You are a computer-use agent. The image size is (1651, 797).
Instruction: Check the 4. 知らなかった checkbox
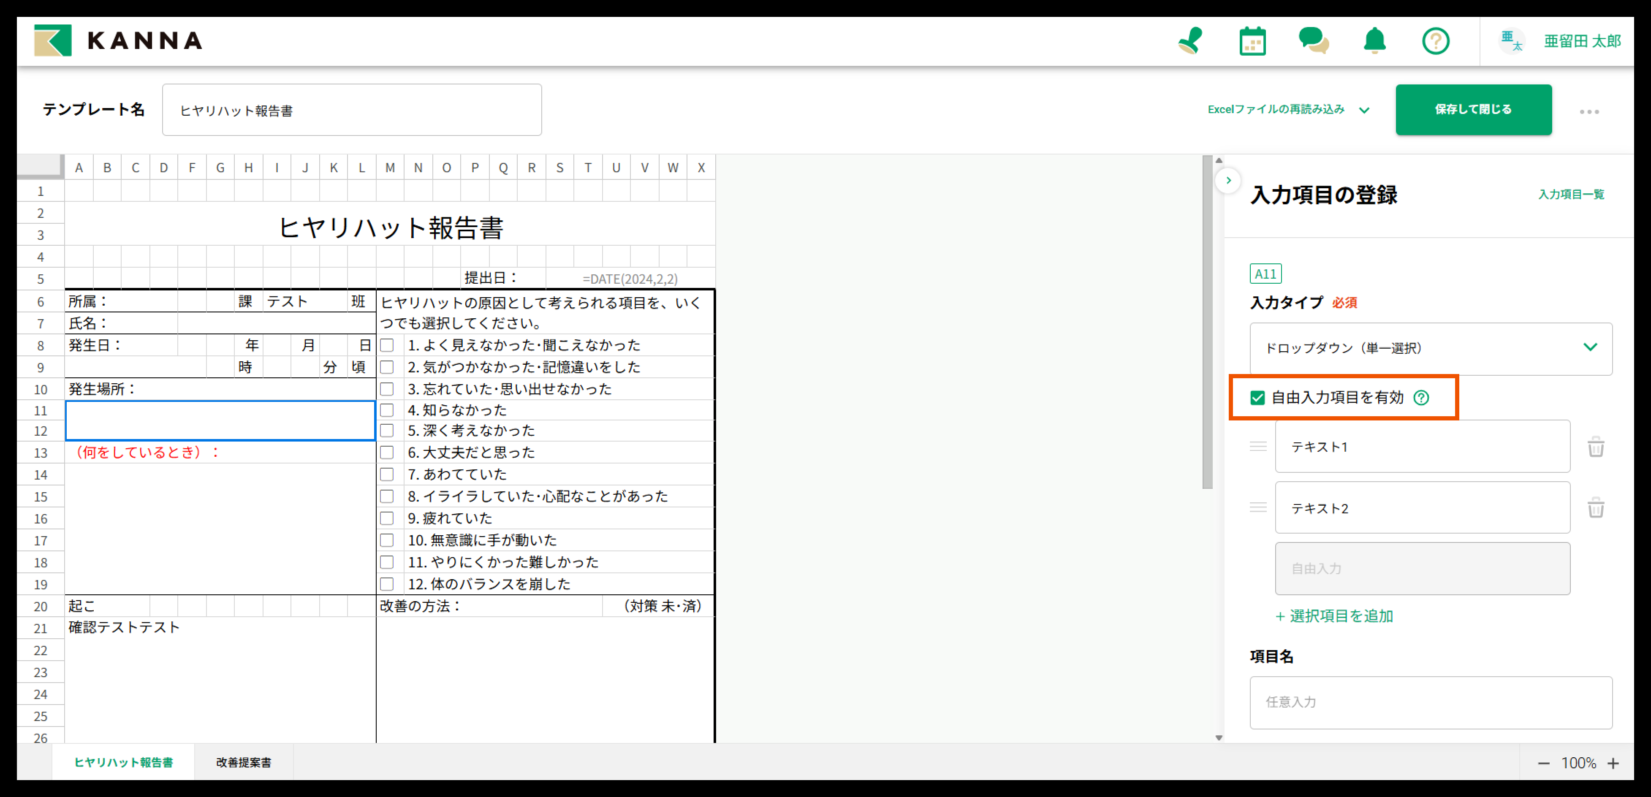(387, 410)
